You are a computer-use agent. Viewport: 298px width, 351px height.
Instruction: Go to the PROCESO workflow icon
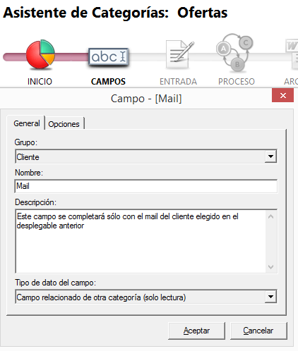click(x=234, y=53)
